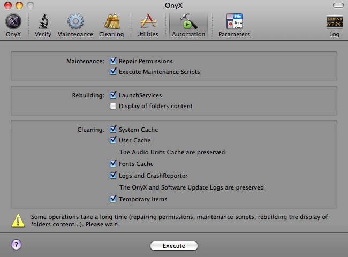348x257 pixels.
Task: Toggle Temporary items checkbox
Action: click(113, 199)
